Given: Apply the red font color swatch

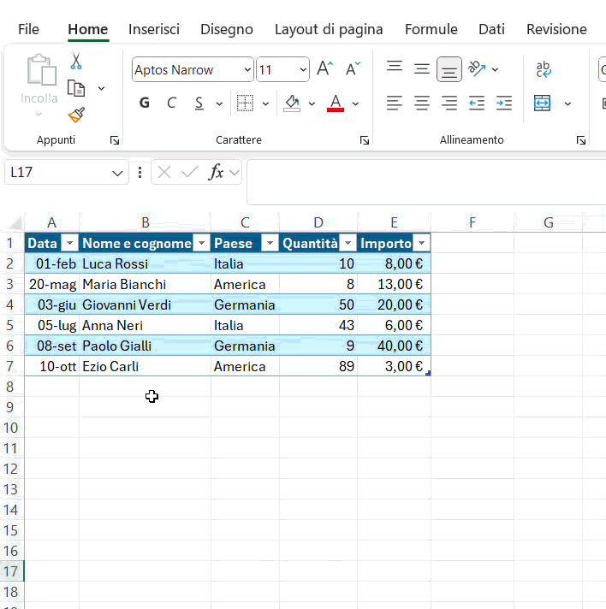Looking at the screenshot, I should tap(336, 103).
